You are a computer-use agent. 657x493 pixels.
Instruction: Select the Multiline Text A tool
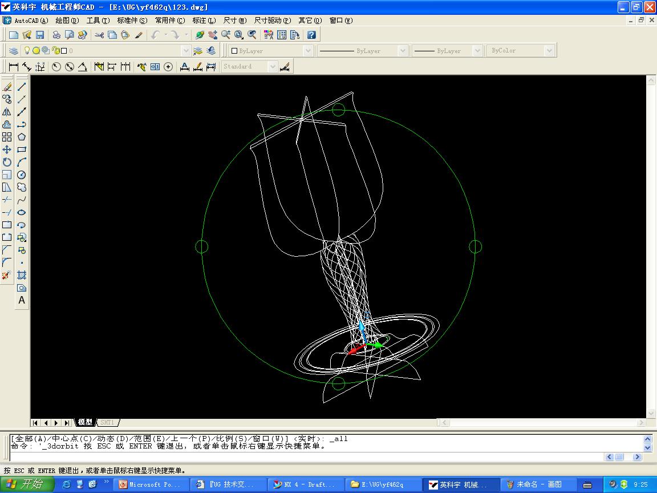coord(22,301)
